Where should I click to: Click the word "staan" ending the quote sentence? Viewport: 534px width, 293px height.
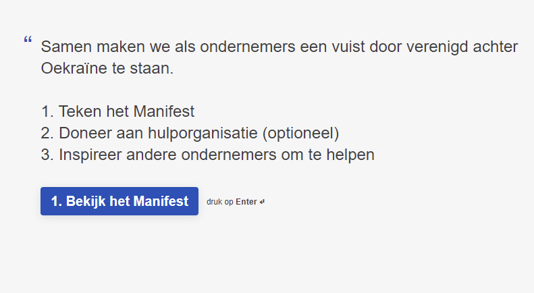[x=153, y=69]
